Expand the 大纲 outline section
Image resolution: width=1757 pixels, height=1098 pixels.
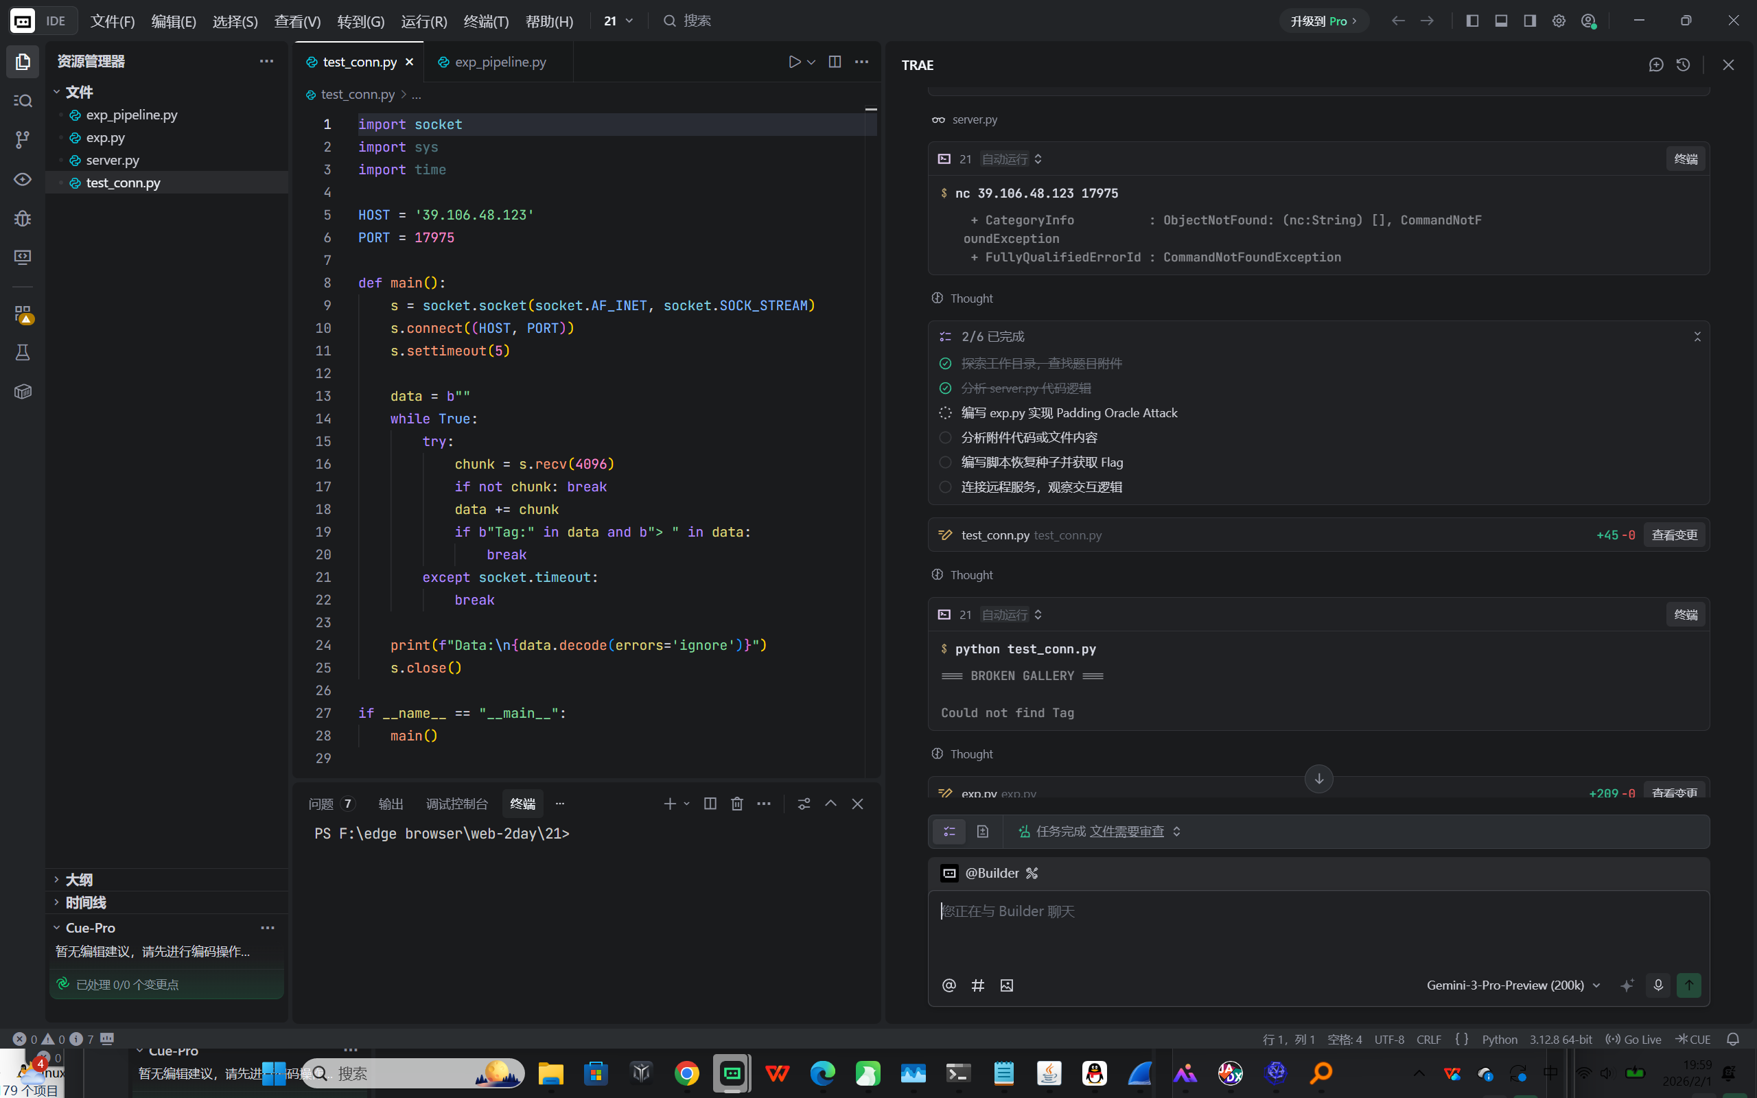coord(78,879)
